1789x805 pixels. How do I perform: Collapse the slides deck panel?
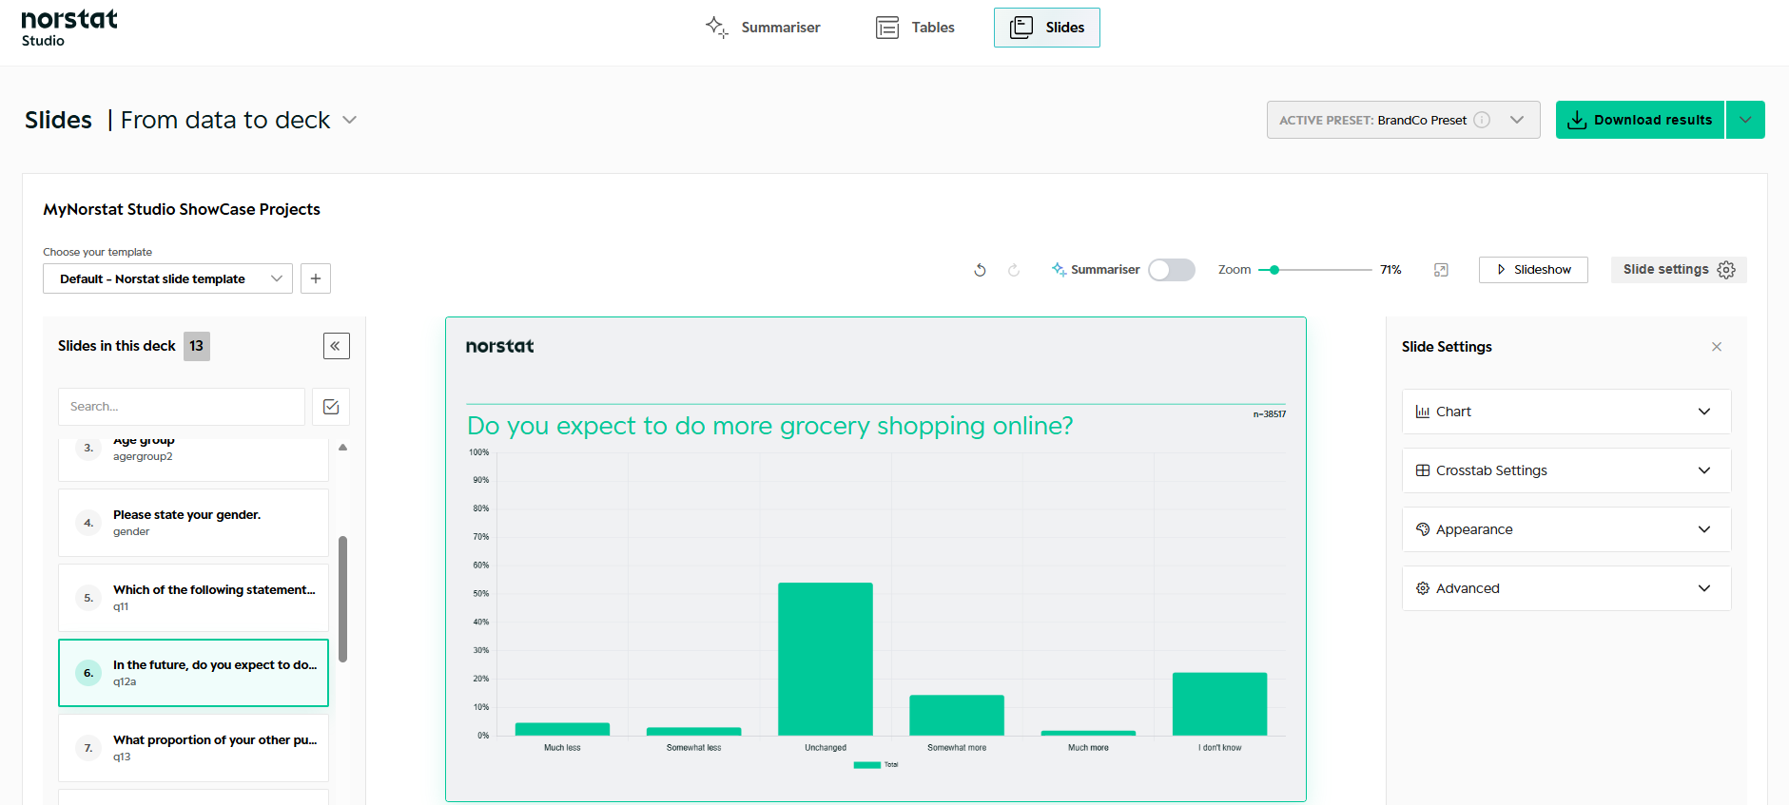pos(337,346)
